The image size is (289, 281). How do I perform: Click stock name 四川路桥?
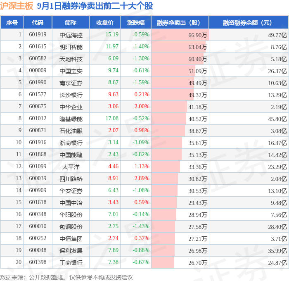point(71,179)
